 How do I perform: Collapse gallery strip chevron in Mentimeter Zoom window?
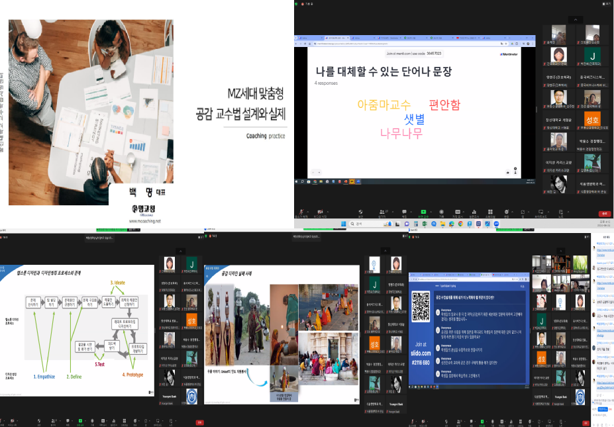(575, 20)
